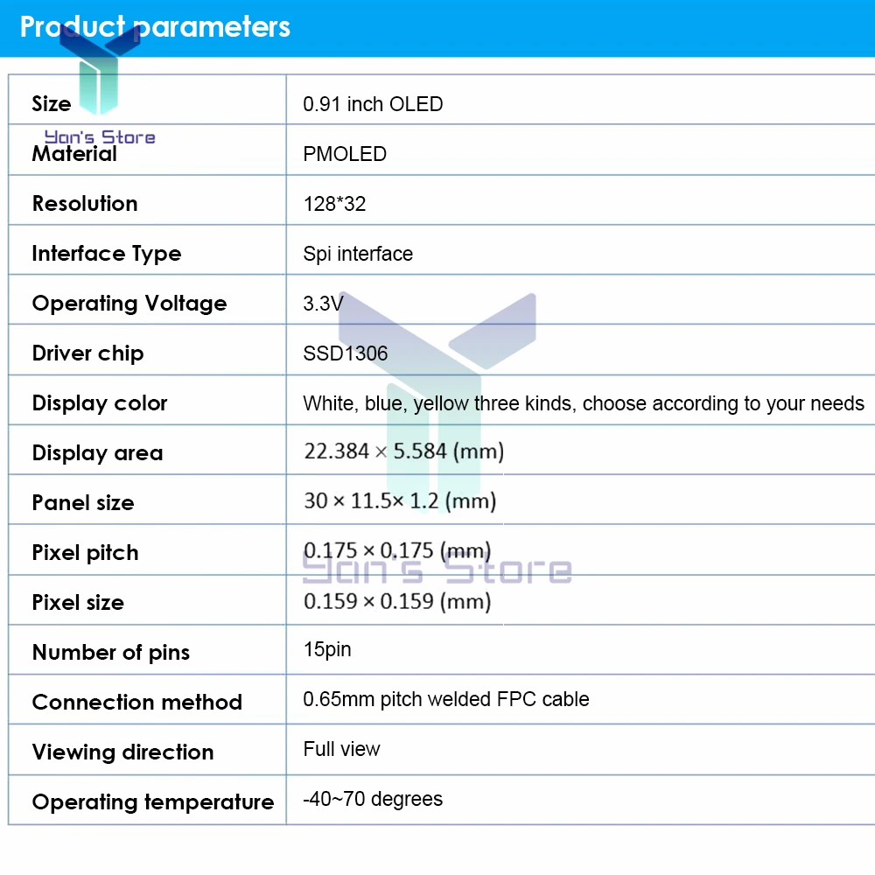Select the 'Size' row label

coord(52,104)
